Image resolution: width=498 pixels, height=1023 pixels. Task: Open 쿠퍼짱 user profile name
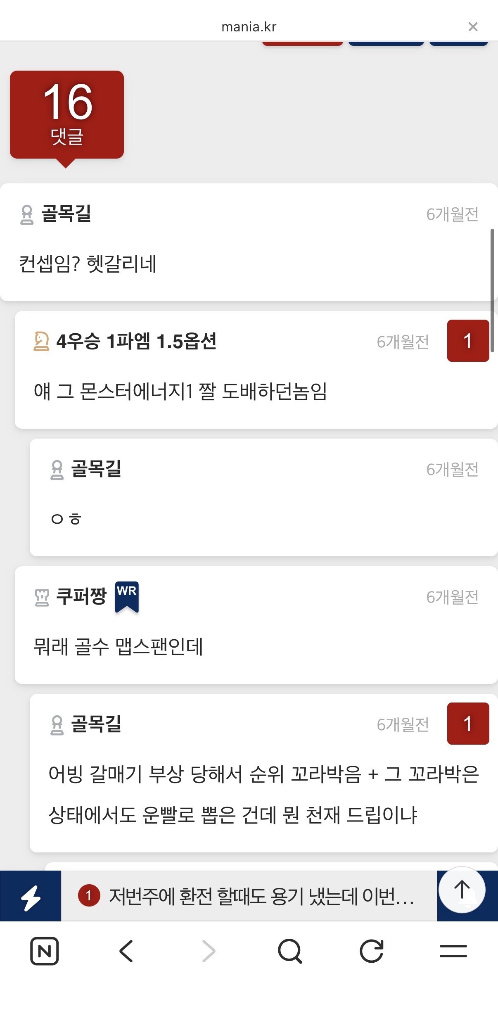click(81, 596)
